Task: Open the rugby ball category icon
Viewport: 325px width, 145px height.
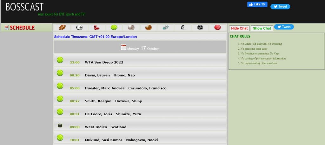Action: tap(166, 28)
